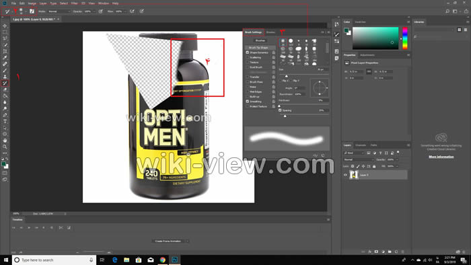
Task: Select the Crop tool
Action: [x=5, y=51]
